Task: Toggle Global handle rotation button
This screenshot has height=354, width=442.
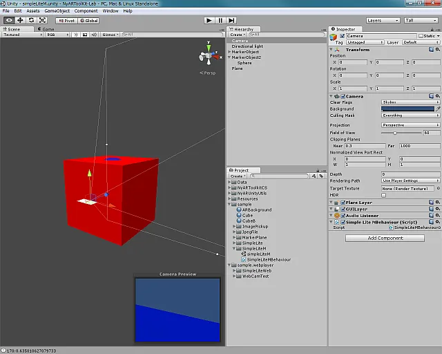Action: [88, 21]
